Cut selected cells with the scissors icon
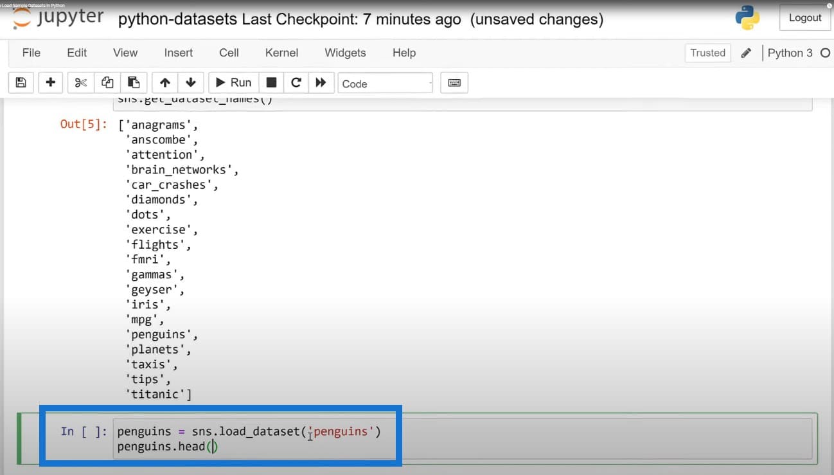Image resolution: width=834 pixels, height=475 pixels. point(80,82)
